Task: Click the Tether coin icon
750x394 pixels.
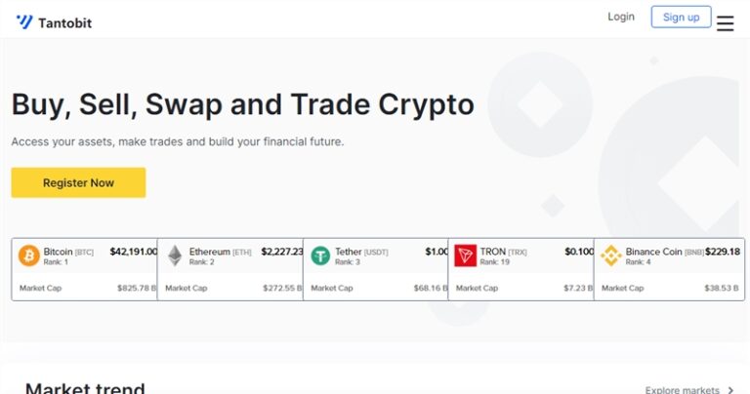Action: coord(320,256)
